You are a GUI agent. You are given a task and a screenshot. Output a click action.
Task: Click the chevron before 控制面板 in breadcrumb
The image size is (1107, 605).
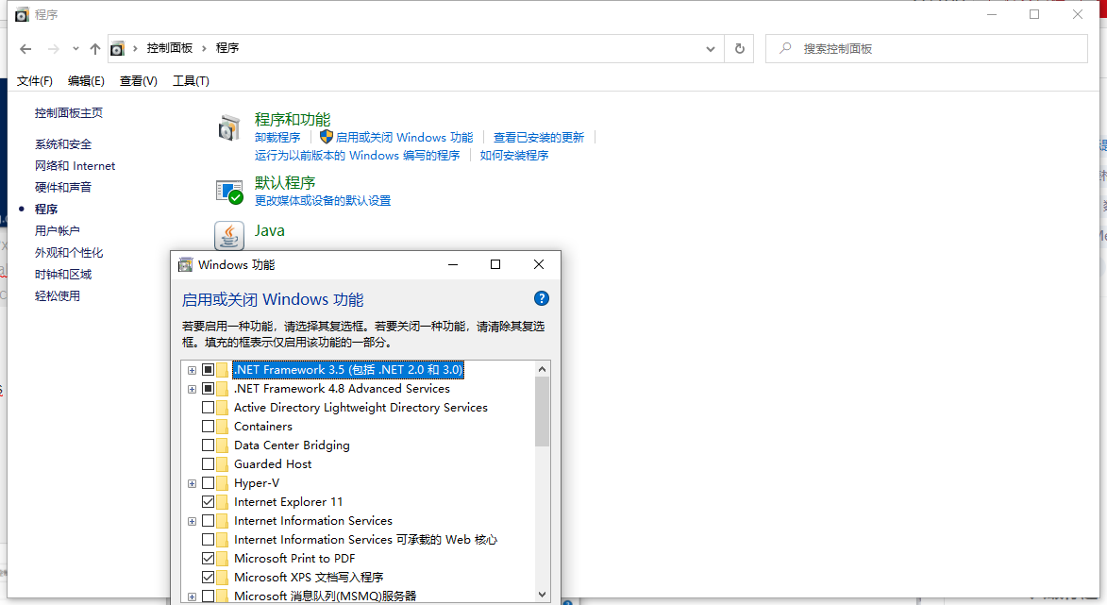[136, 48]
